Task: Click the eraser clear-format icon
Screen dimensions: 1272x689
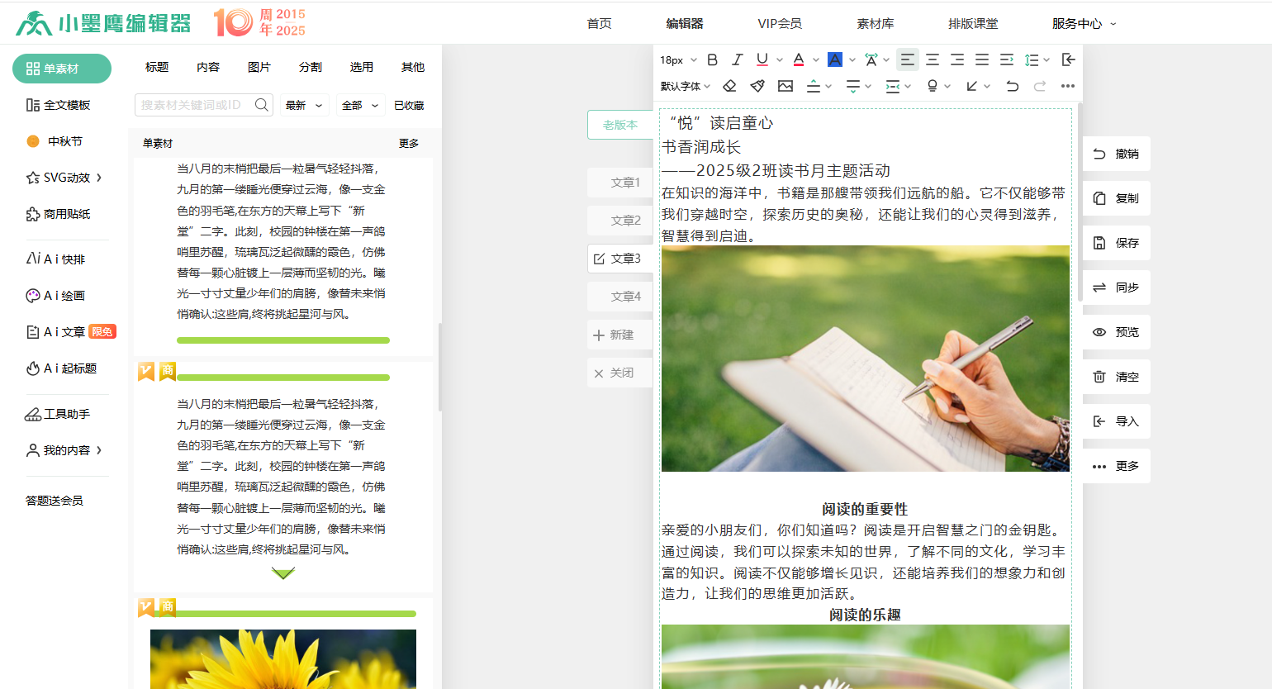Action: tap(729, 86)
